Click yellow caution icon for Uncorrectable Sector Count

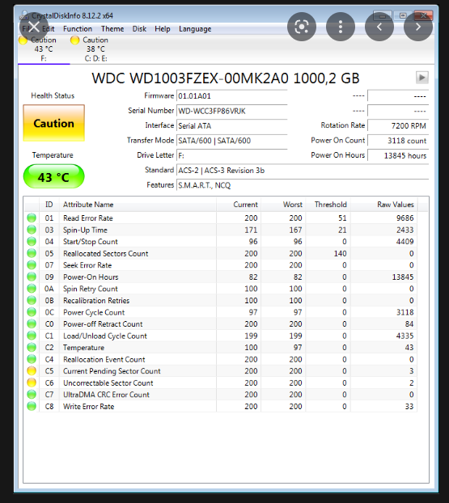[32, 383]
